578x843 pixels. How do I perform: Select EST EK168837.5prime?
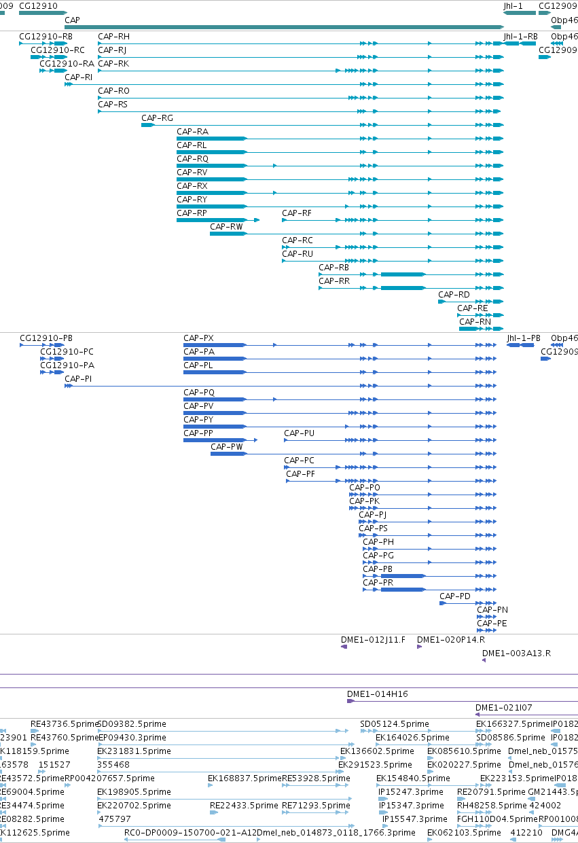coord(211,785)
